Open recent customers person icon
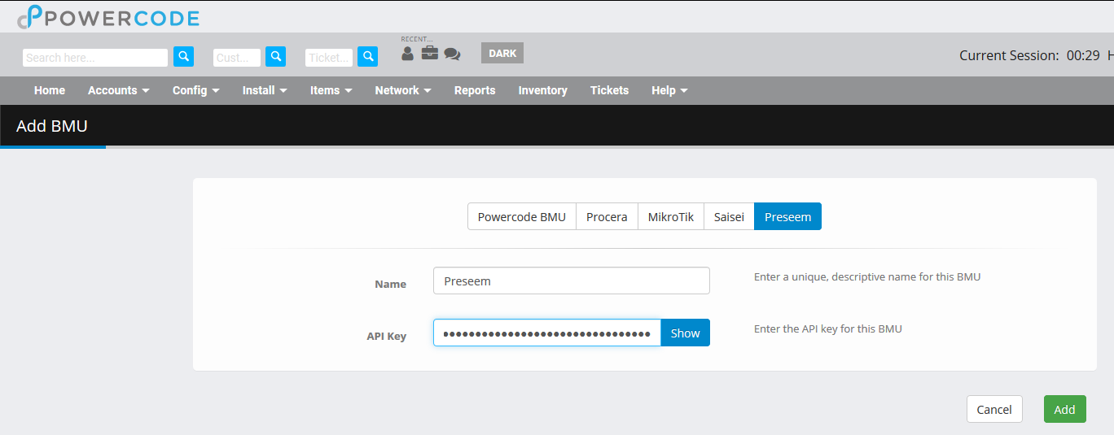Image resolution: width=1114 pixels, height=435 pixels. point(408,54)
